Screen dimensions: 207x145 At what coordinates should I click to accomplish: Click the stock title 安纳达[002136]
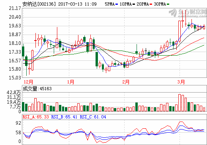[39, 4]
